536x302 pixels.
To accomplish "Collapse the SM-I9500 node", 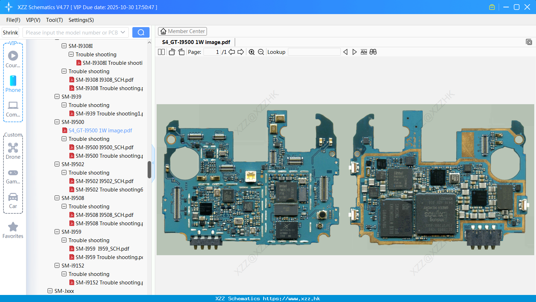I will pos(57,122).
